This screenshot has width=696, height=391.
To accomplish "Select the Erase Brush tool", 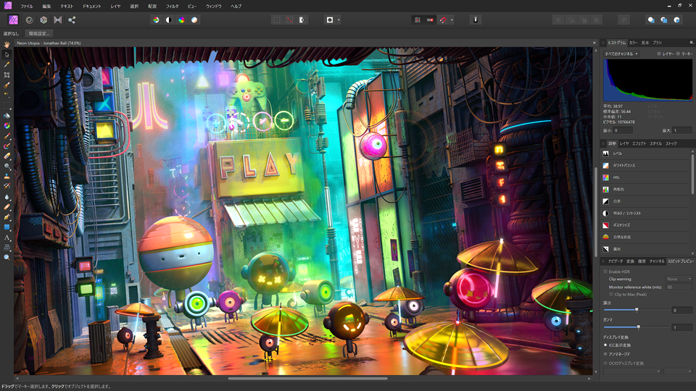I will coord(7,156).
